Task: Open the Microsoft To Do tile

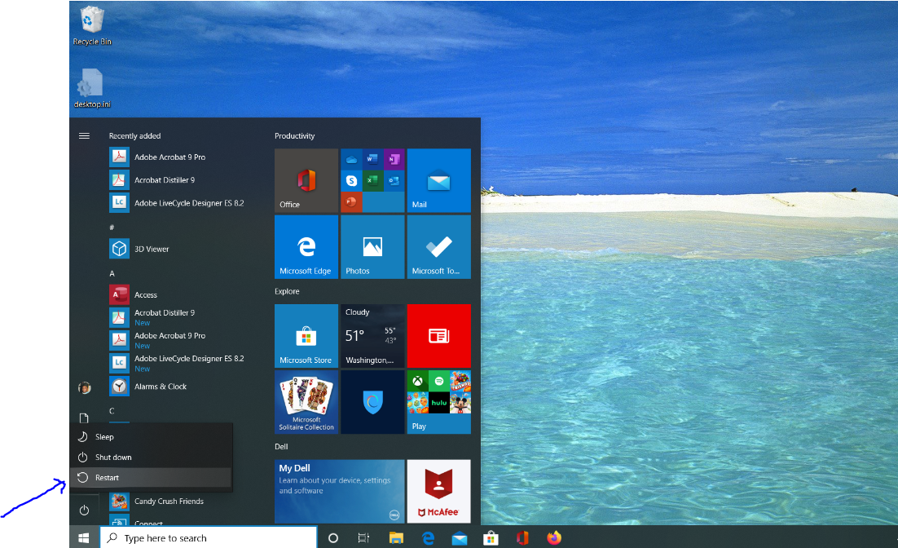Action: [x=438, y=247]
